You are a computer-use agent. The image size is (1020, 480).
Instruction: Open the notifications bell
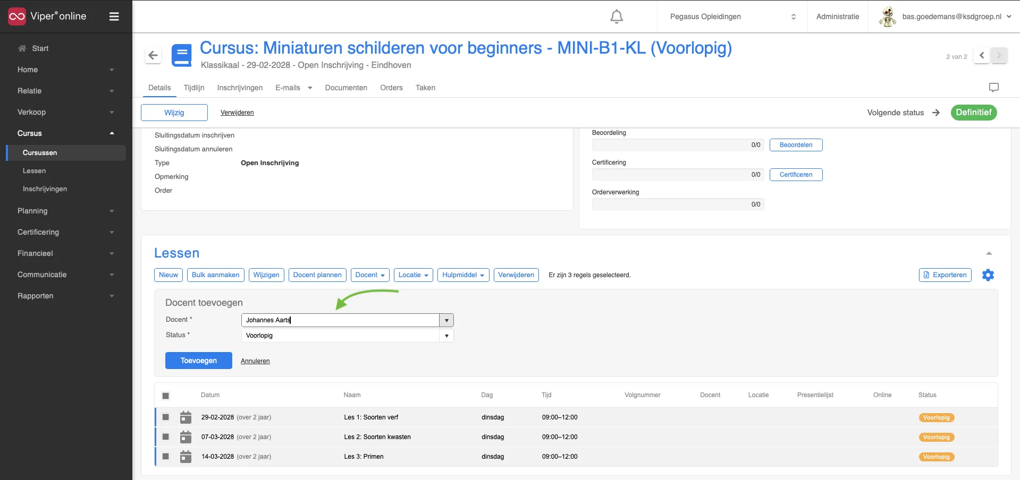point(617,16)
